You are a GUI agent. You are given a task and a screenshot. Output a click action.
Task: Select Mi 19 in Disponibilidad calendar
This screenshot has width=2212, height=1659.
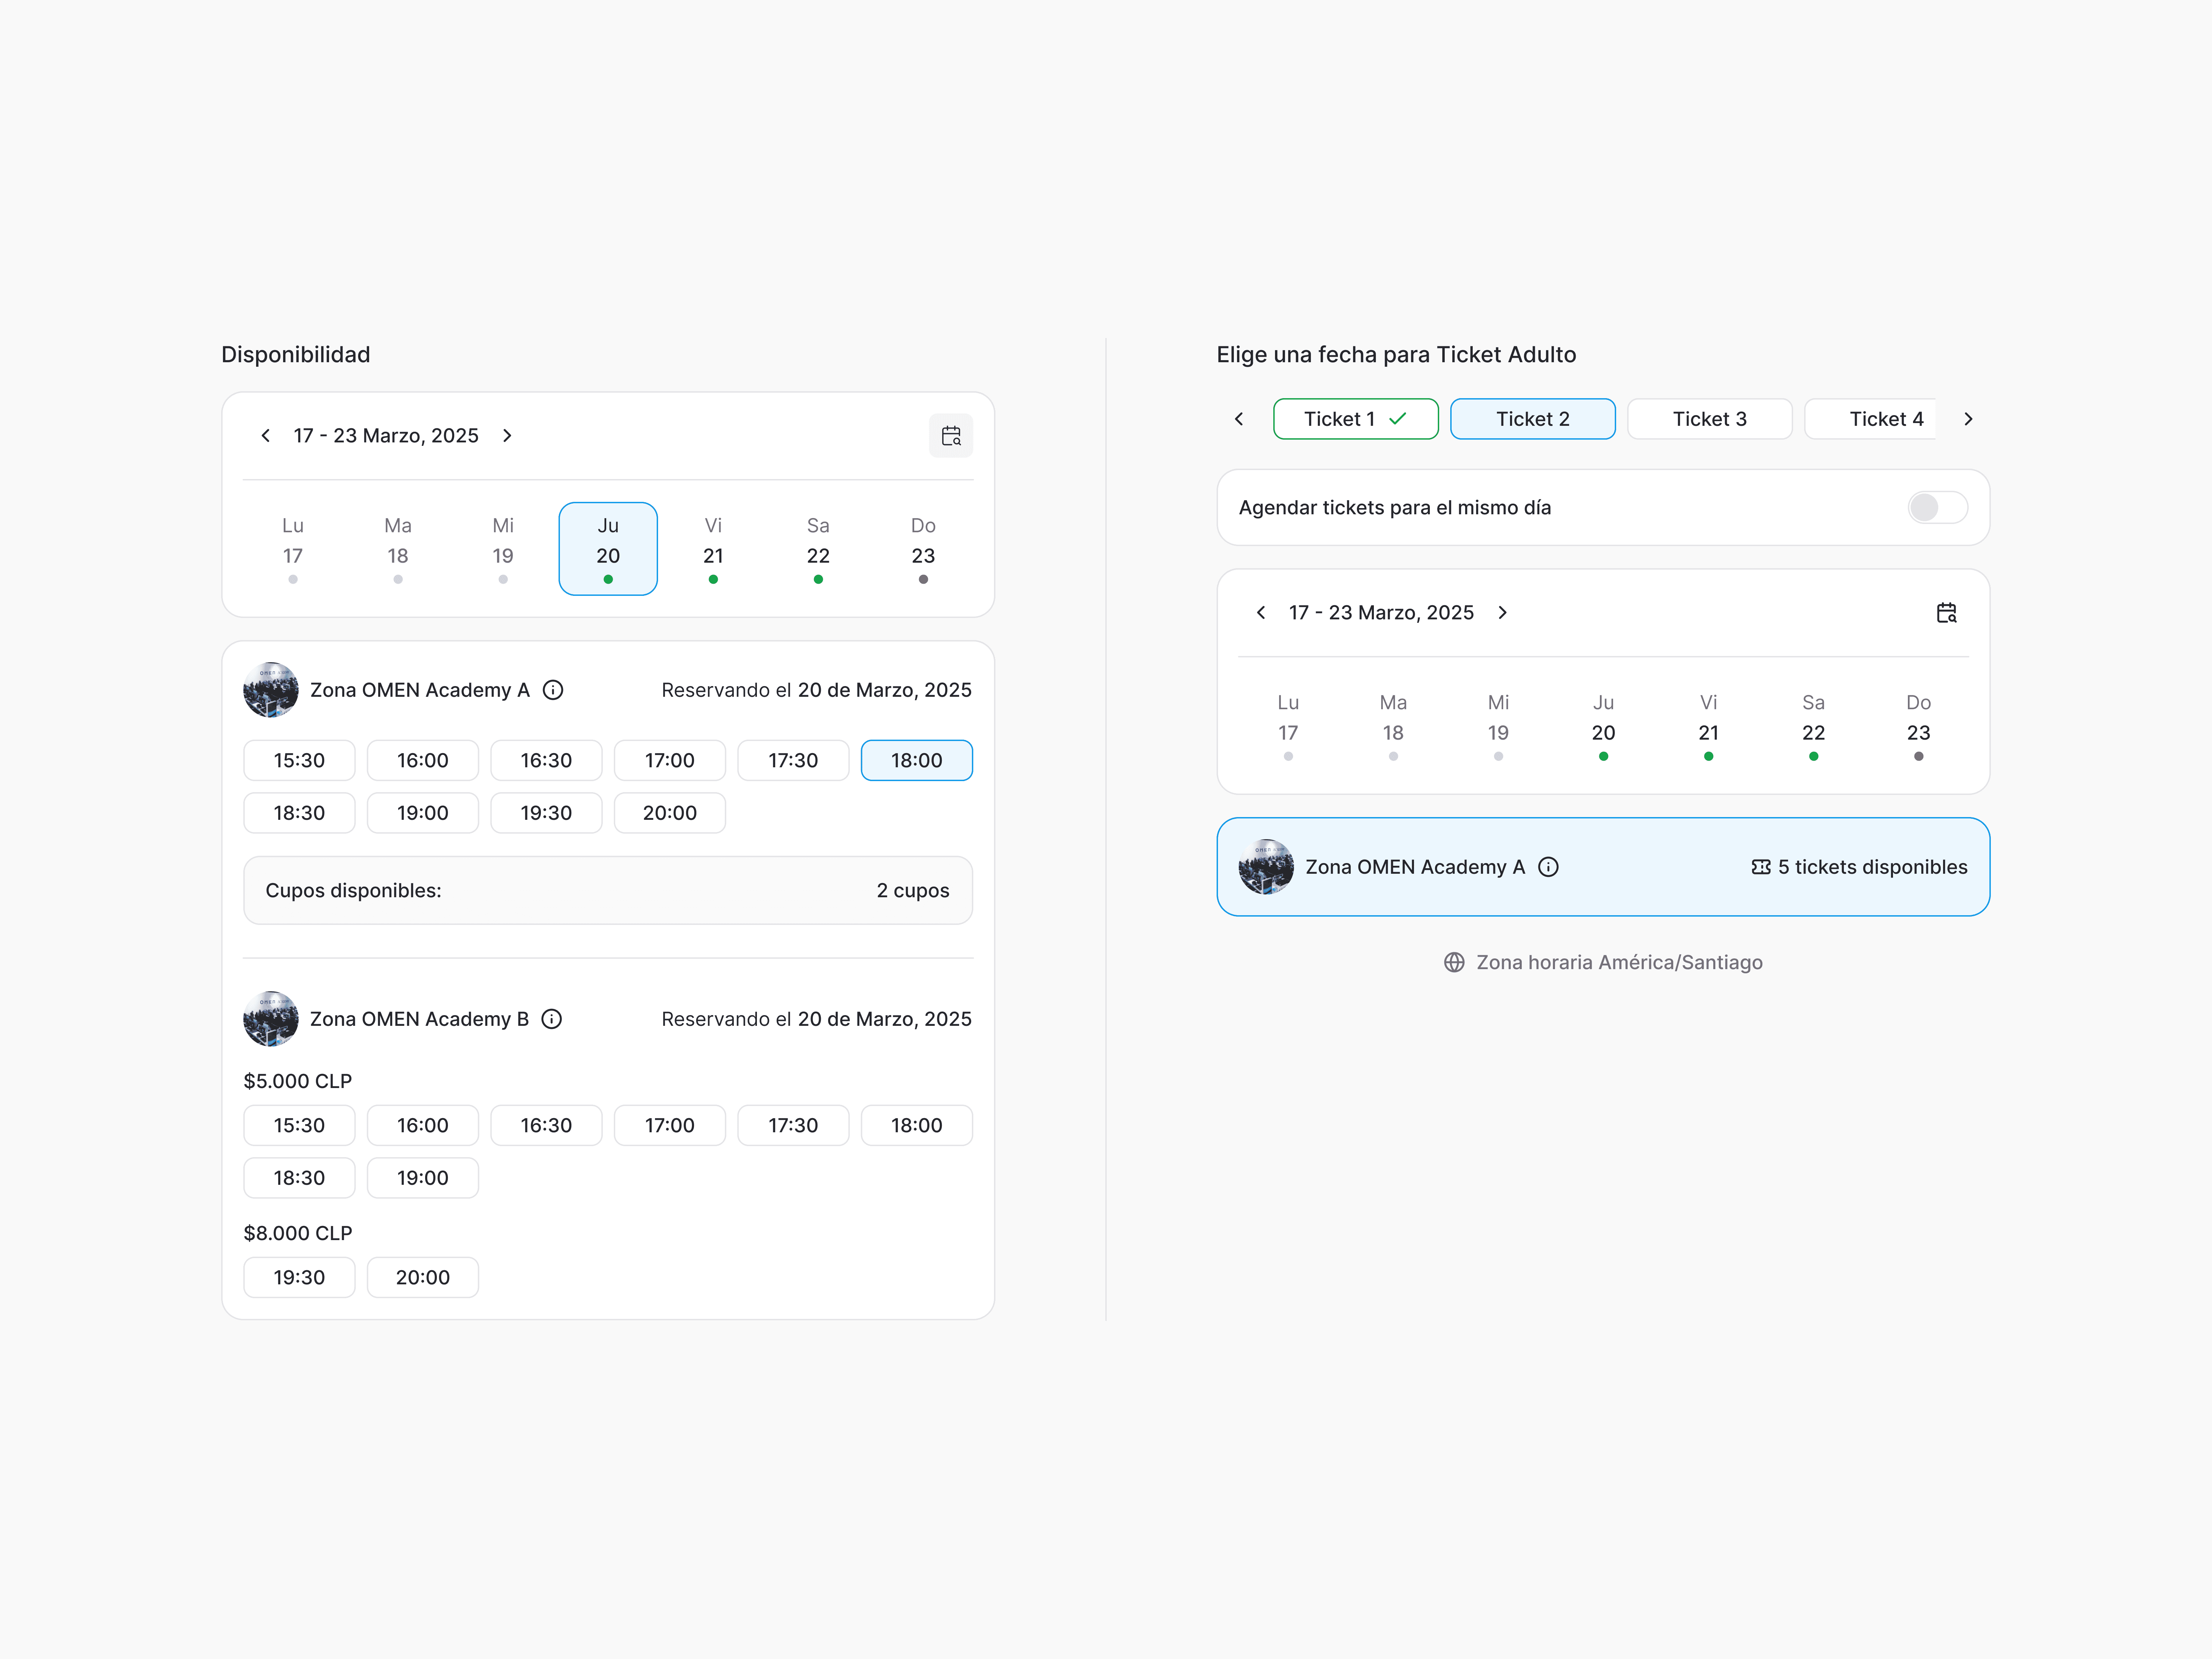coord(503,549)
